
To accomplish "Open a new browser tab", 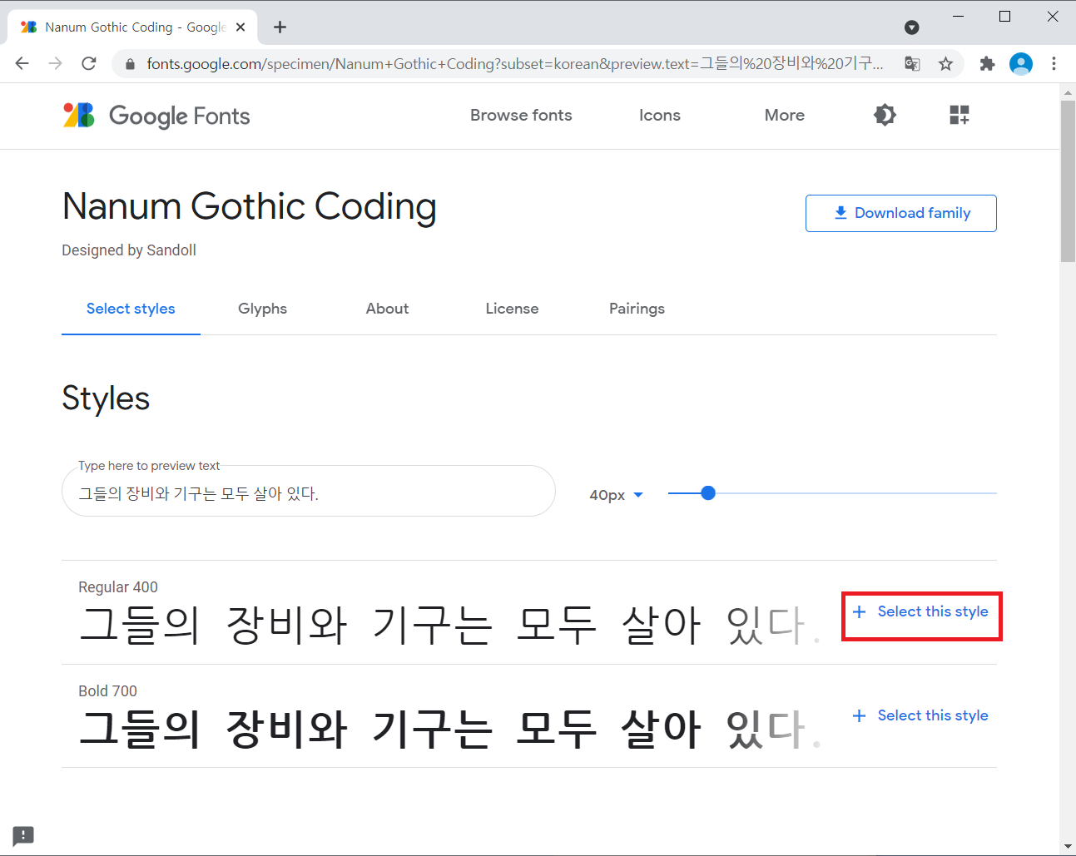I will [280, 27].
